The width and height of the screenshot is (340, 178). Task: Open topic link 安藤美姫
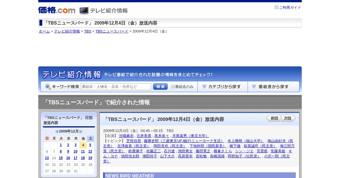pos(278,151)
